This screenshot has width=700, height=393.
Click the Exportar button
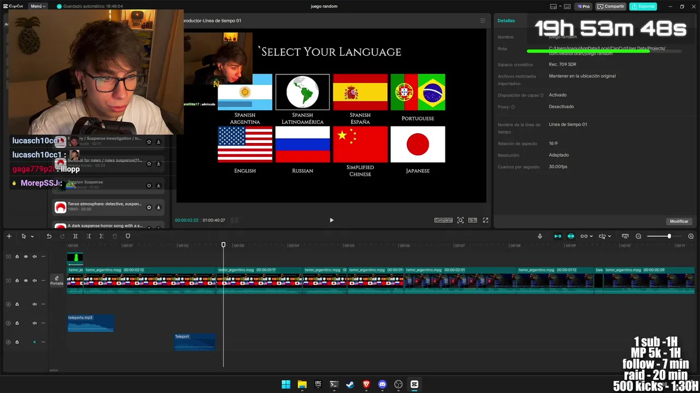click(643, 7)
